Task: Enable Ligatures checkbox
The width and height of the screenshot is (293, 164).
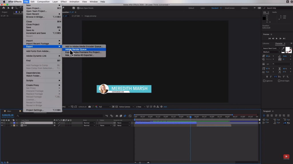Action: tap(264, 81)
